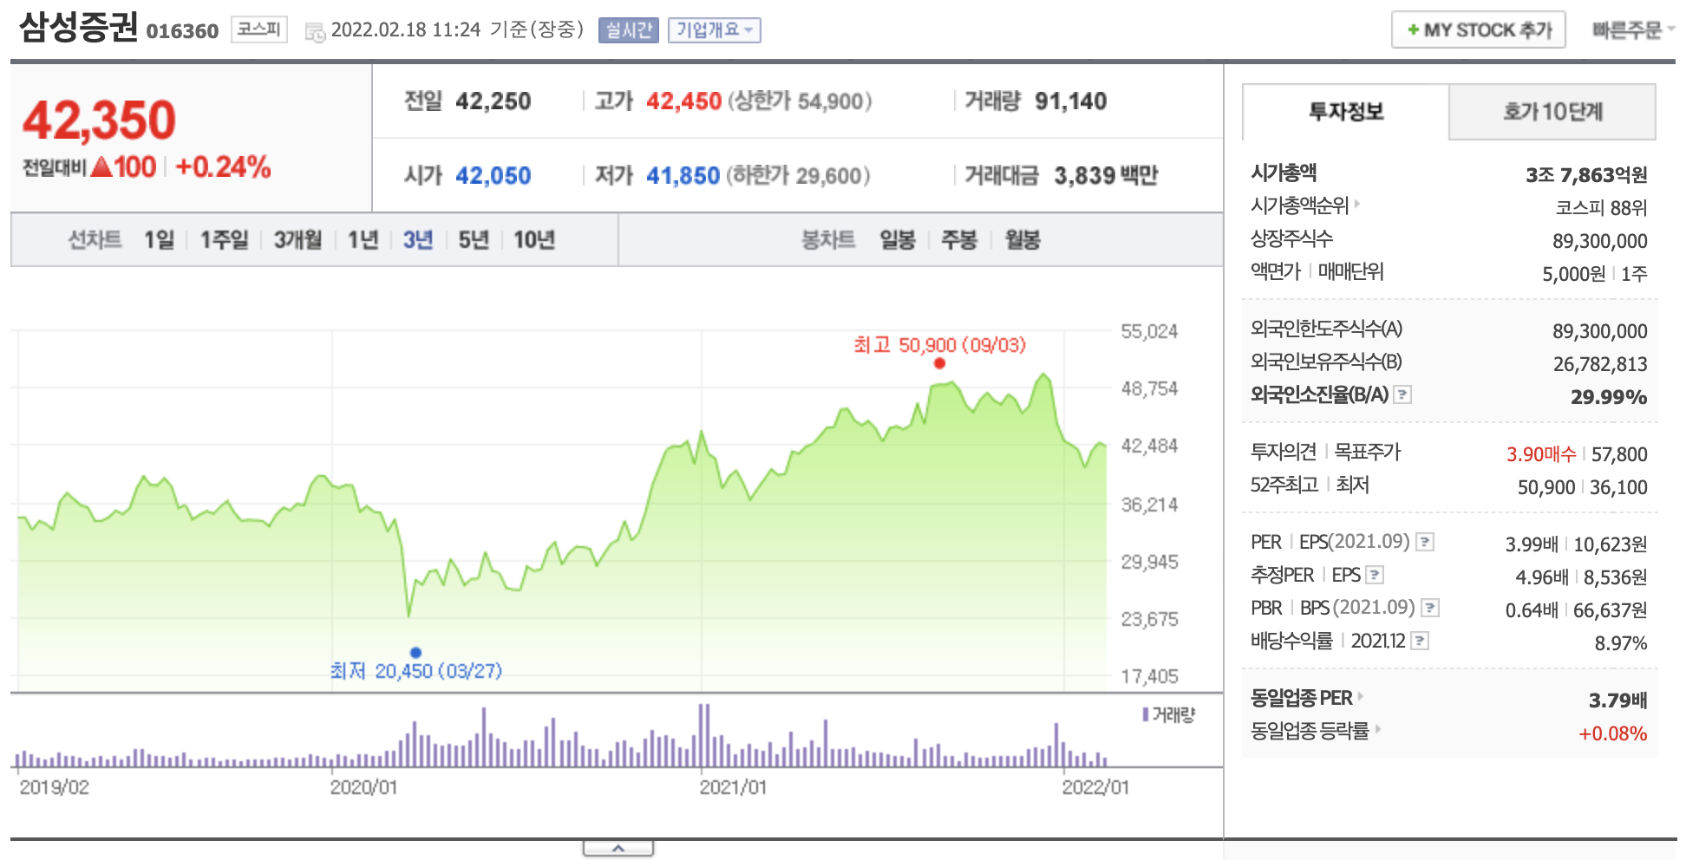This screenshot has width=1686, height=860.
Task: Click the 동일업종 등락률 link
Action: click(x=1310, y=731)
